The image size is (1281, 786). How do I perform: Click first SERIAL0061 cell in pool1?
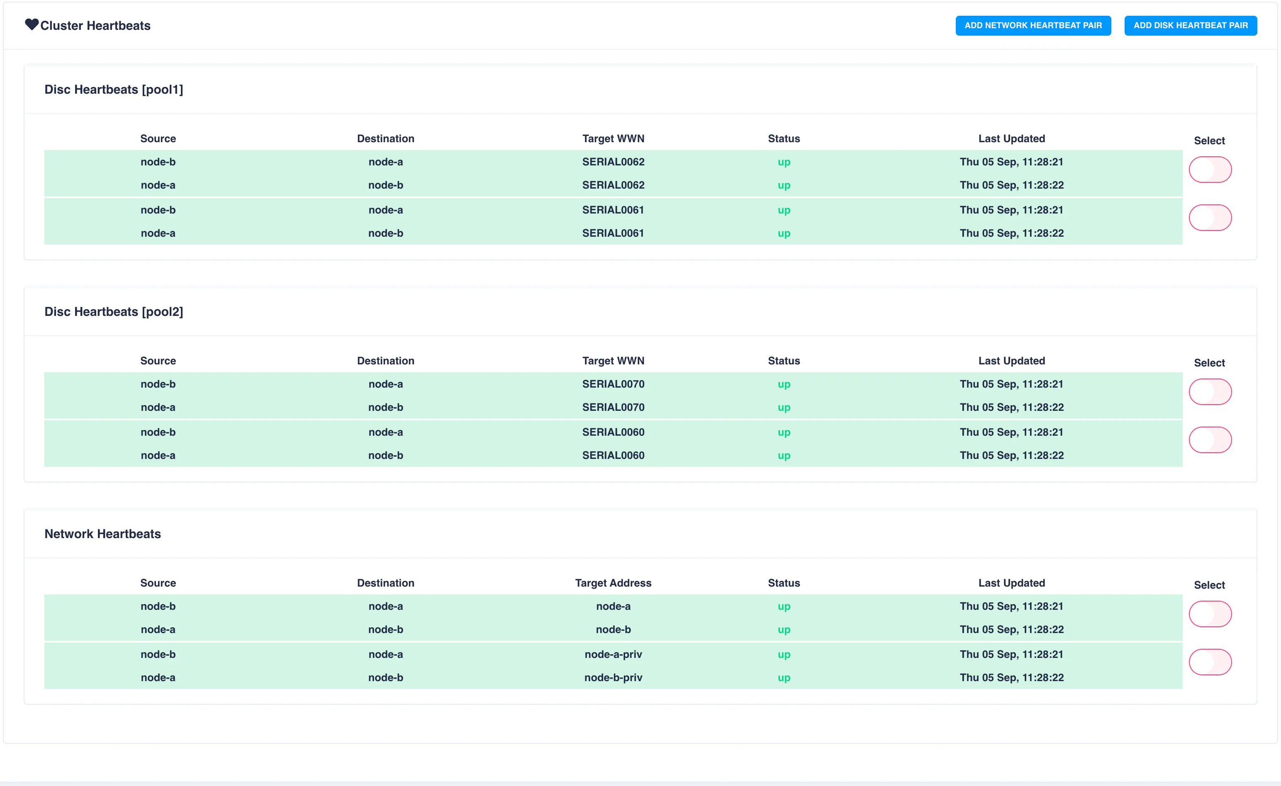pyautogui.click(x=613, y=210)
